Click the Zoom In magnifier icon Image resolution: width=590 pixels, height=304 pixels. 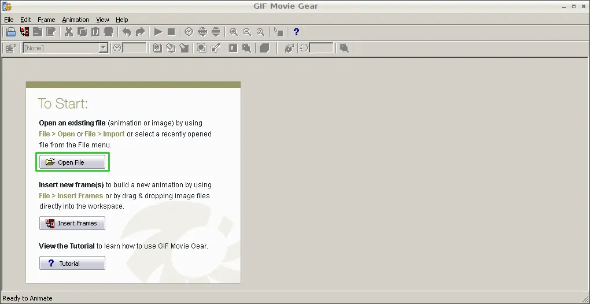(234, 32)
